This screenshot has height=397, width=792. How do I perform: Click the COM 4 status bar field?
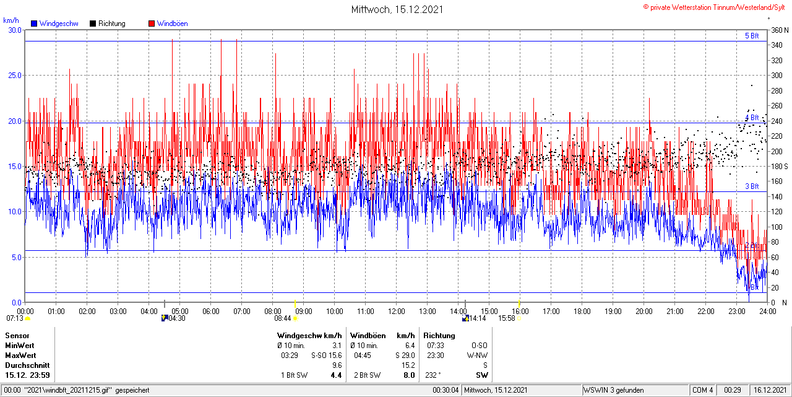tap(703, 390)
